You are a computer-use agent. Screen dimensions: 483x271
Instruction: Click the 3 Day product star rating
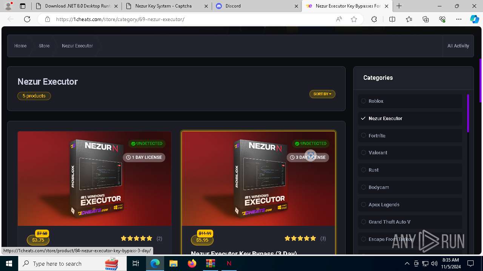[300, 238]
